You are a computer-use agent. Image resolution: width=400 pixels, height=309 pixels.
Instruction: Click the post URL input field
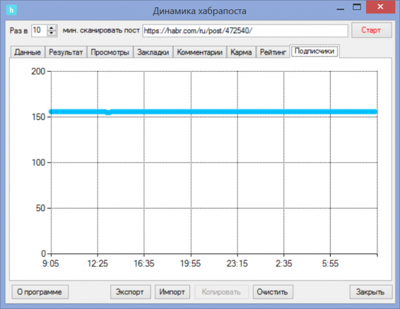(245, 31)
